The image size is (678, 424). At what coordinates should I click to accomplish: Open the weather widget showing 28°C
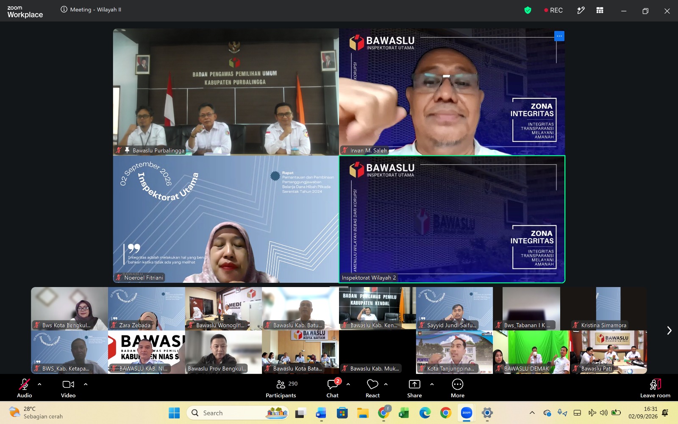tap(36, 413)
